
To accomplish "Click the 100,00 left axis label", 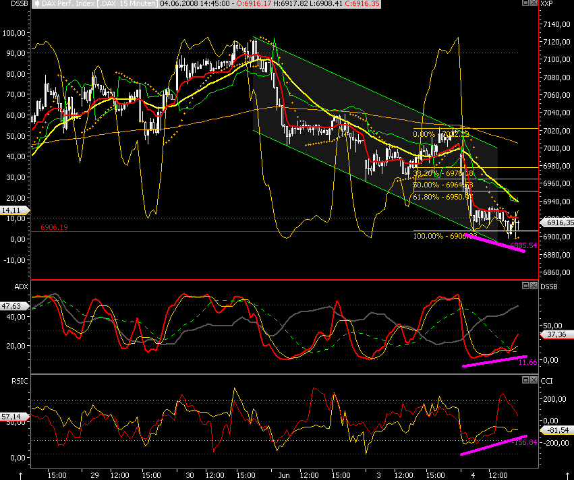I will click(x=14, y=33).
